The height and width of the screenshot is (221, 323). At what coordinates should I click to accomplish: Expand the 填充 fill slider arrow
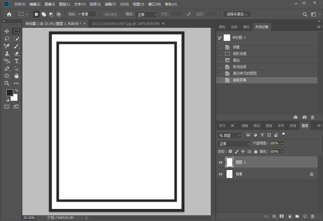(x=283, y=152)
